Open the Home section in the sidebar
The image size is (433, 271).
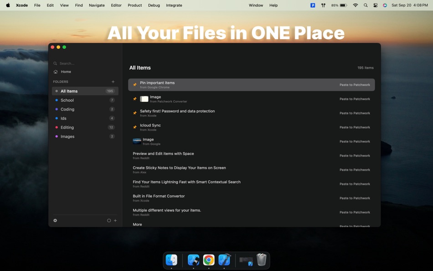(66, 72)
